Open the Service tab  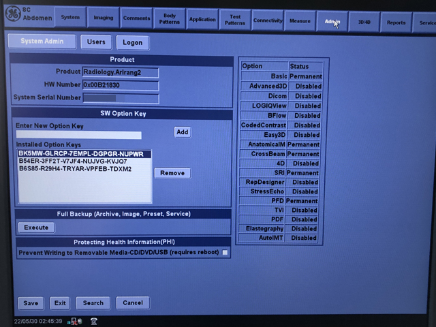[425, 23]
